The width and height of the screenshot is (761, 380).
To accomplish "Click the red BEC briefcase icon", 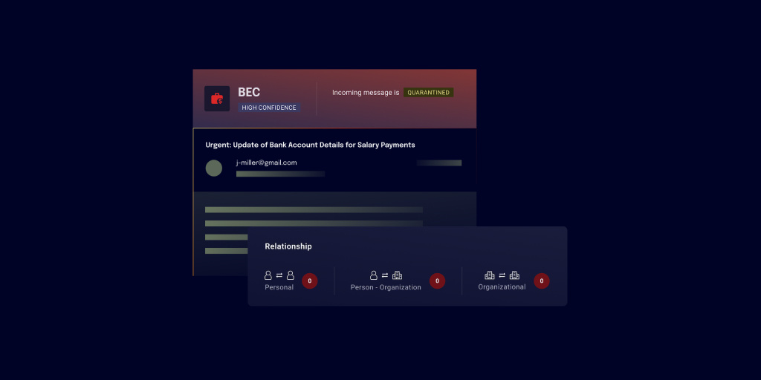I will coord(217,99).
